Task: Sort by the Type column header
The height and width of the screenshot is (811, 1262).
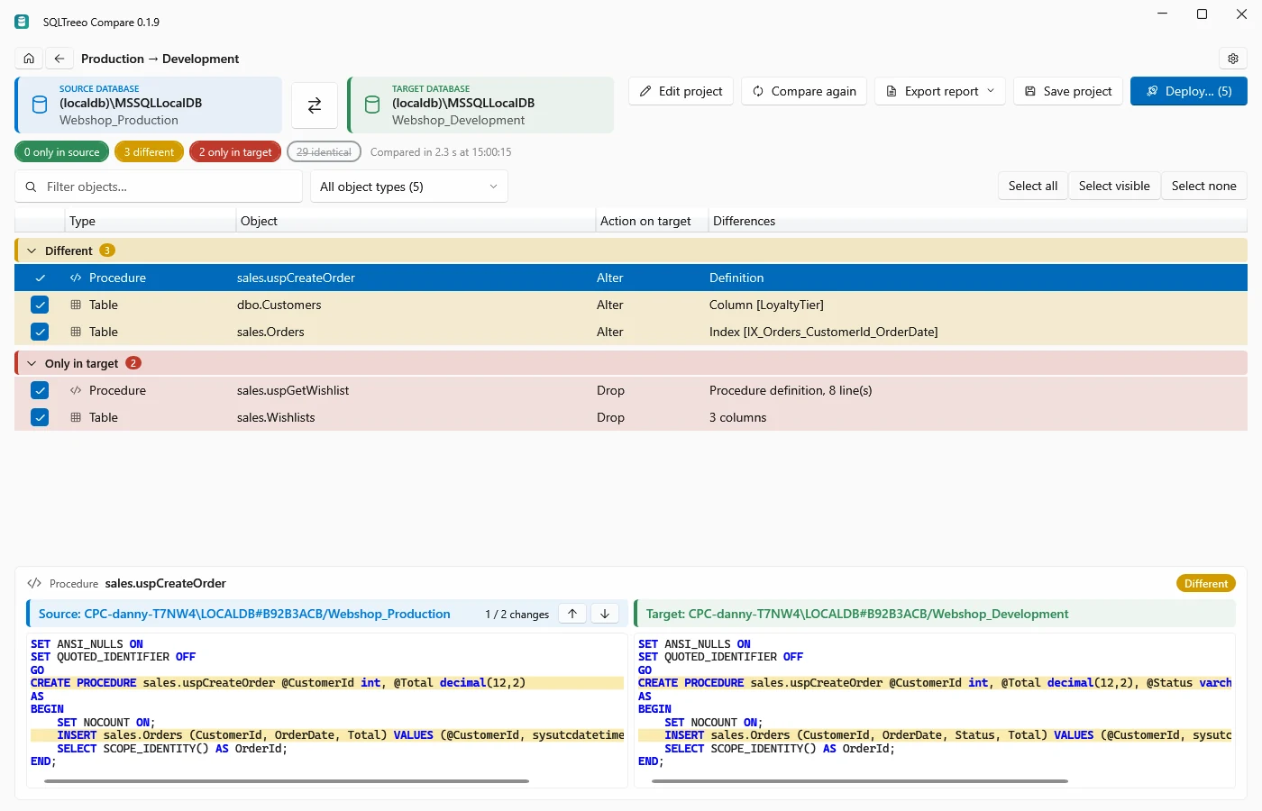Action: click(x=151, y=221)
